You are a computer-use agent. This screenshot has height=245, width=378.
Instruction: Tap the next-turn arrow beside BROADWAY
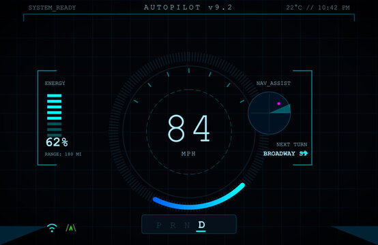(305, 153)
